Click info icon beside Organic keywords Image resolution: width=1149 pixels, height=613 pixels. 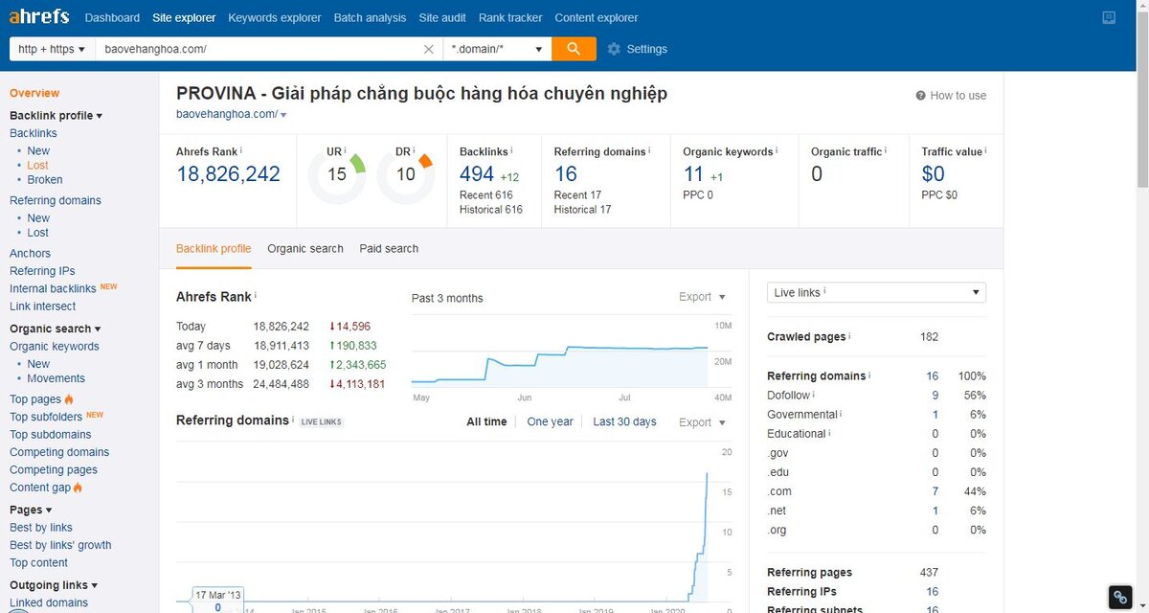point(777,150)
